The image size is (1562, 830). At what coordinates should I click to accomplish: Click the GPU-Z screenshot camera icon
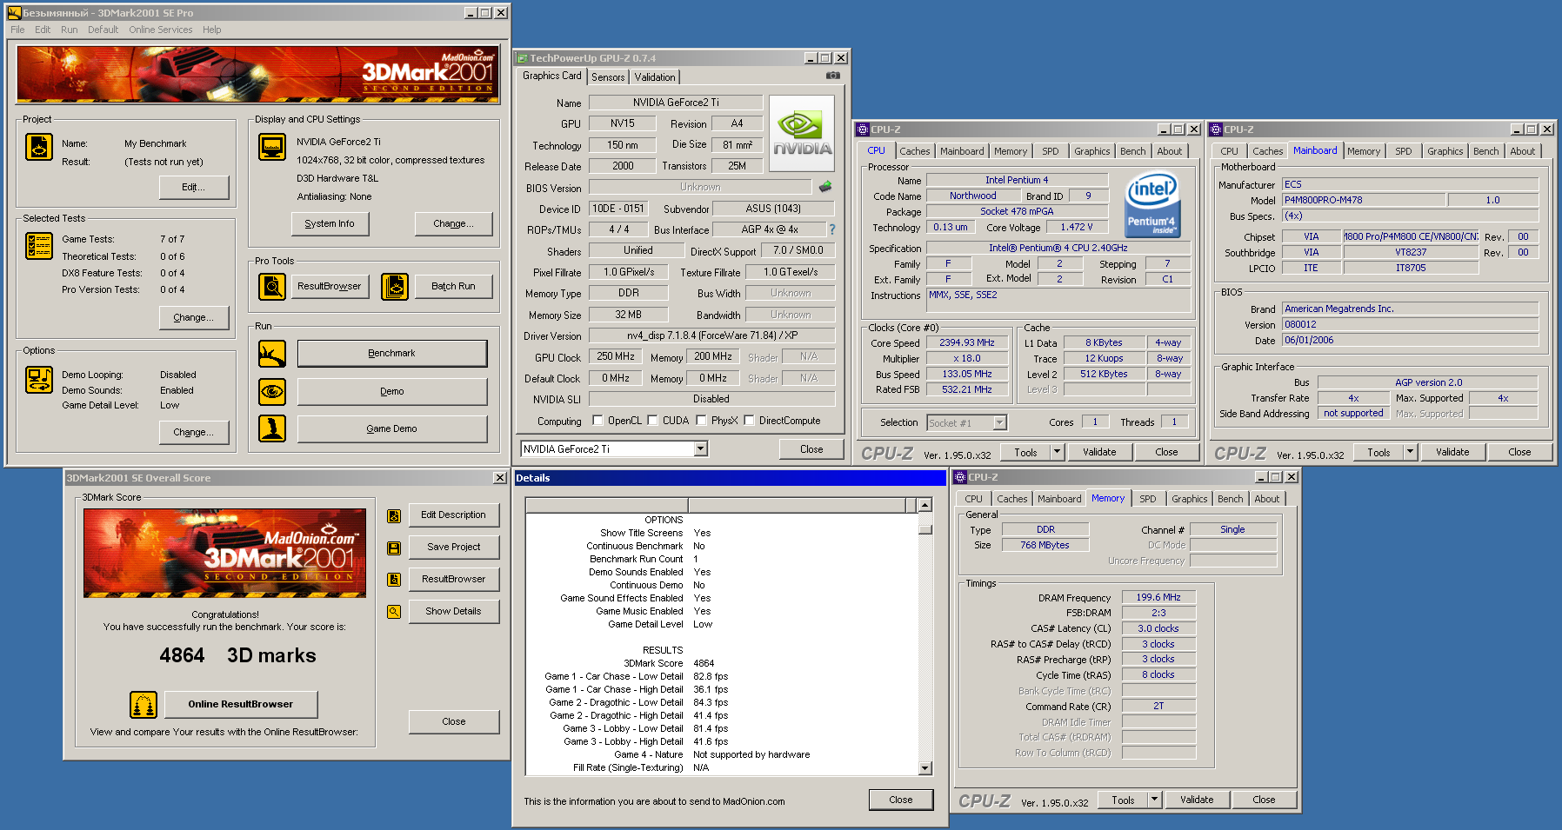pyautogui.click(x=832, y=76)
